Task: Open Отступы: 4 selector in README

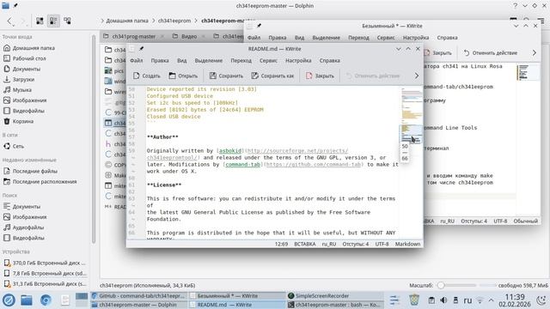Action: coord(355,244)
